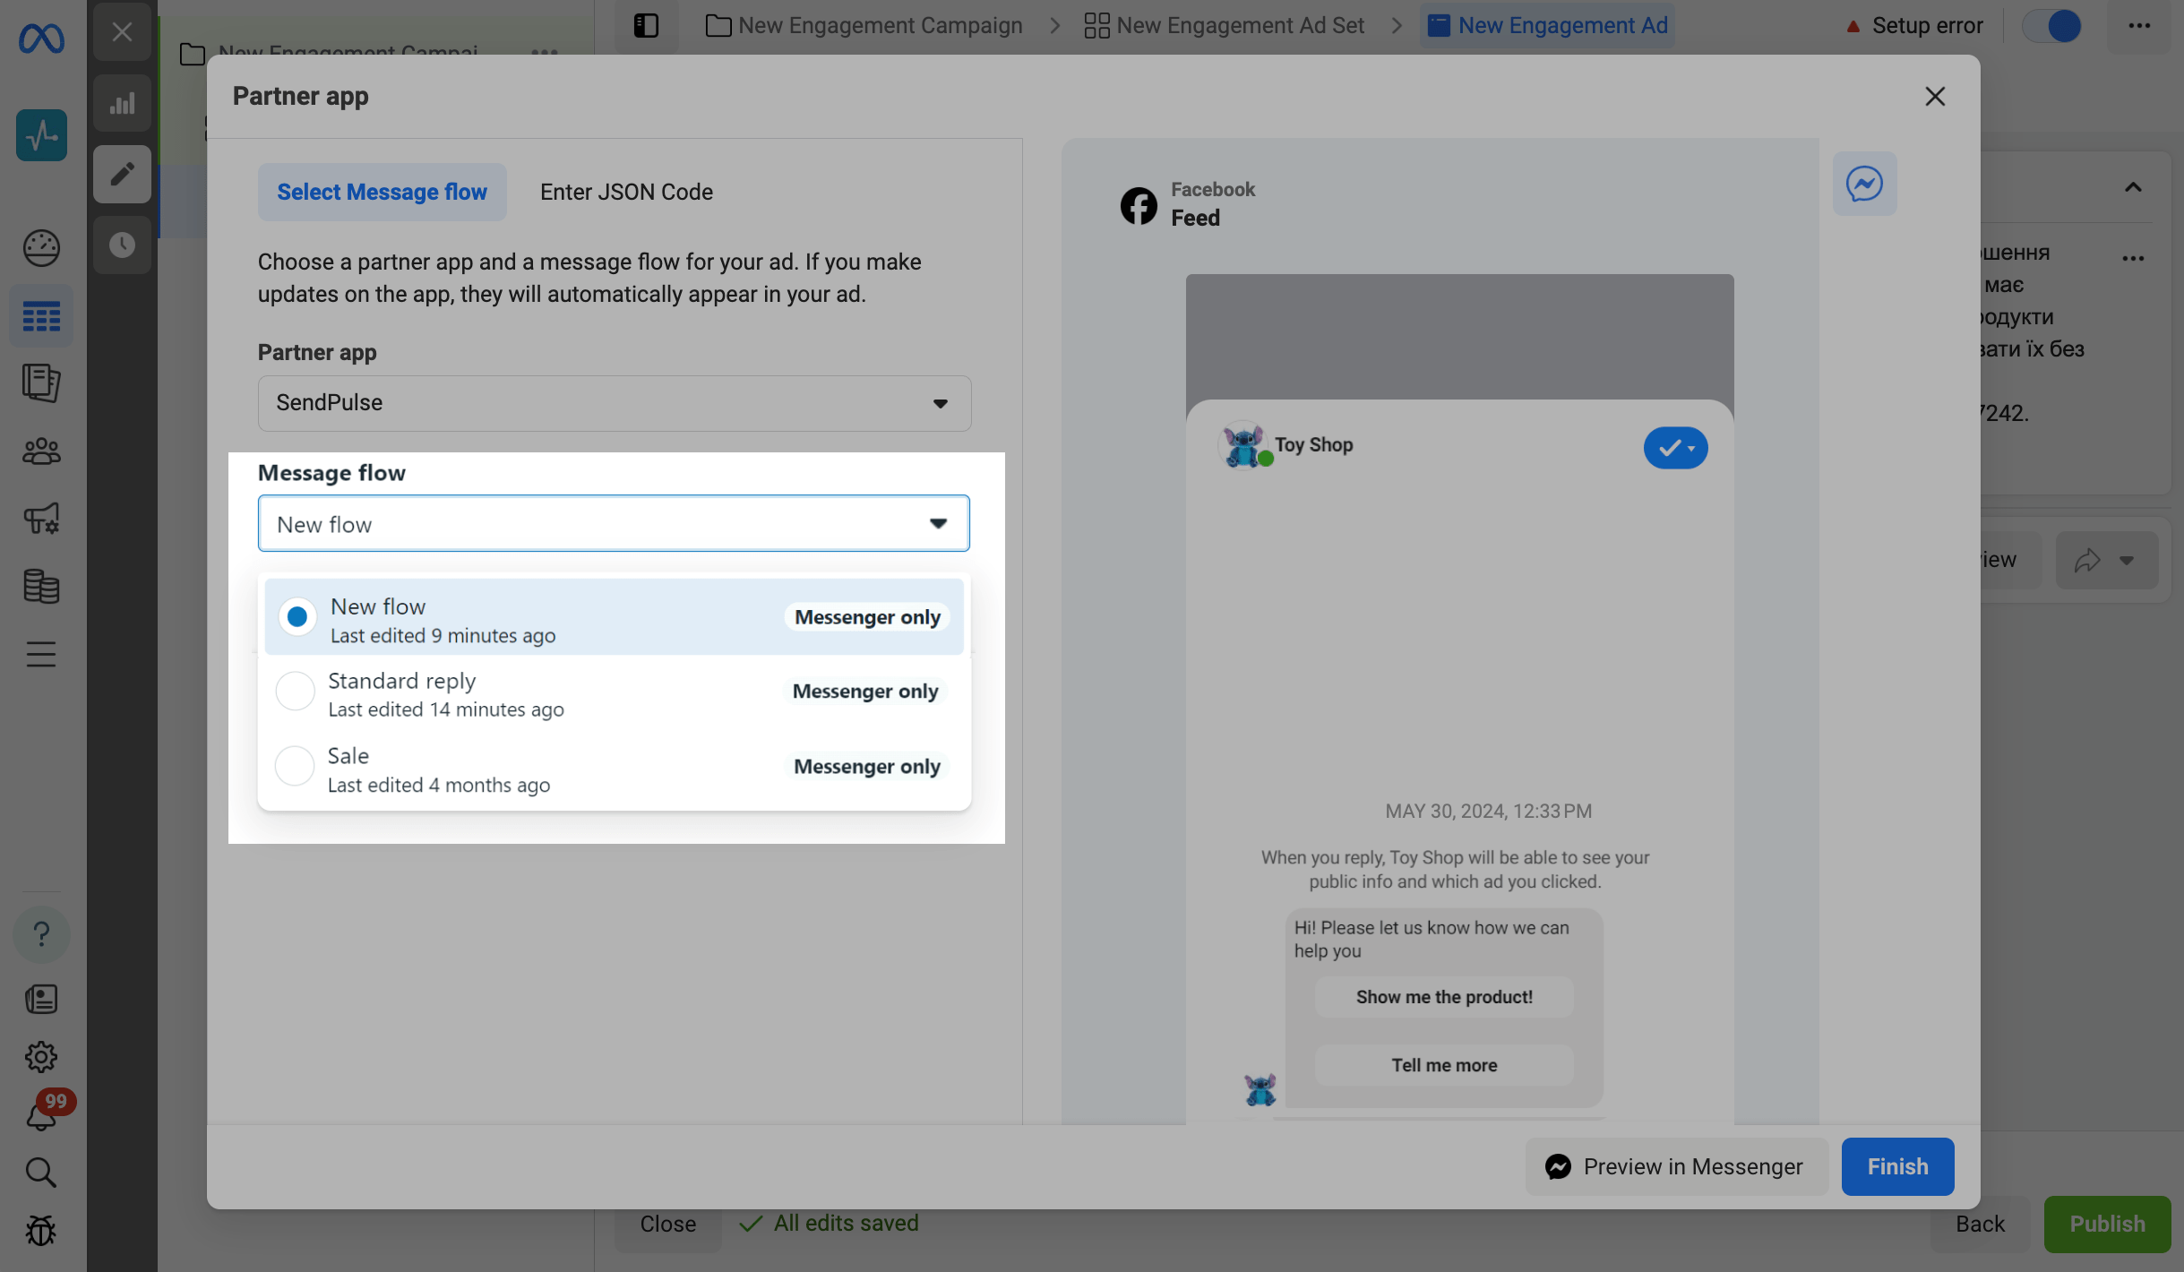Open the Audiences people icon in sidebar
Screen dimensions: 2184x1272
coord(41,451)
